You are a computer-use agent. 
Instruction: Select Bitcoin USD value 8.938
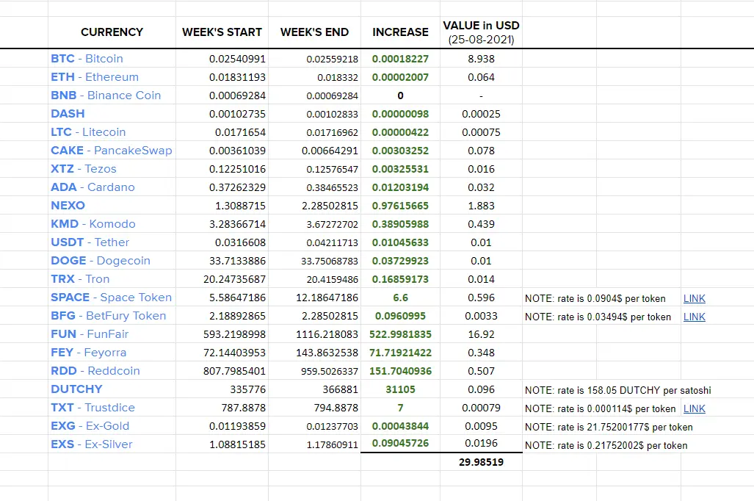pos(481,59)
